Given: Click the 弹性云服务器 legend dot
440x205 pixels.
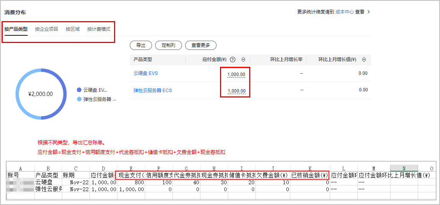Looking at the screenshot, I should click(x=79, y=99).
